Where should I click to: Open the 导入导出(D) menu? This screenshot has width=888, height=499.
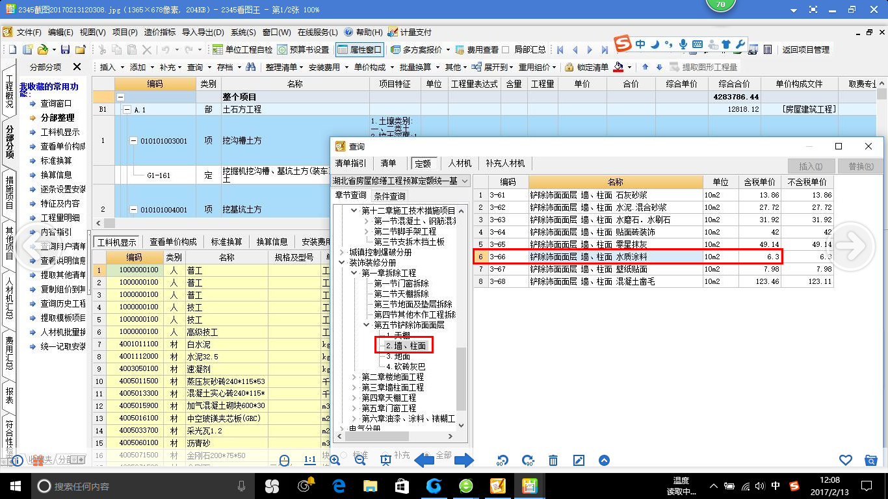click(203, 32)
